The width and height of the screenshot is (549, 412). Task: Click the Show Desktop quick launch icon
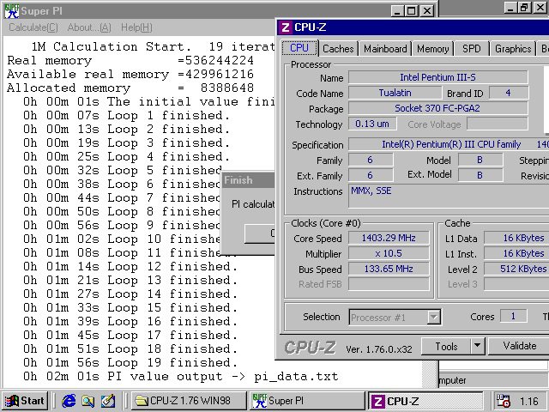click(107, 401)
